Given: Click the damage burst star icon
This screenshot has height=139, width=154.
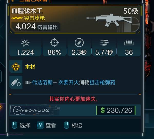Looking at the screenshot, I should point(25,43).
